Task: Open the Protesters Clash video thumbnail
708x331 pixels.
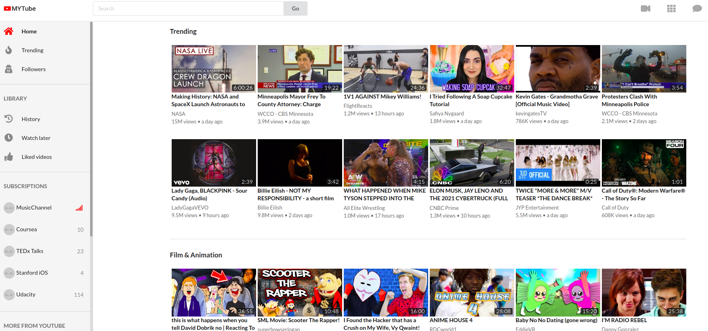Action: tap(644, 69)
